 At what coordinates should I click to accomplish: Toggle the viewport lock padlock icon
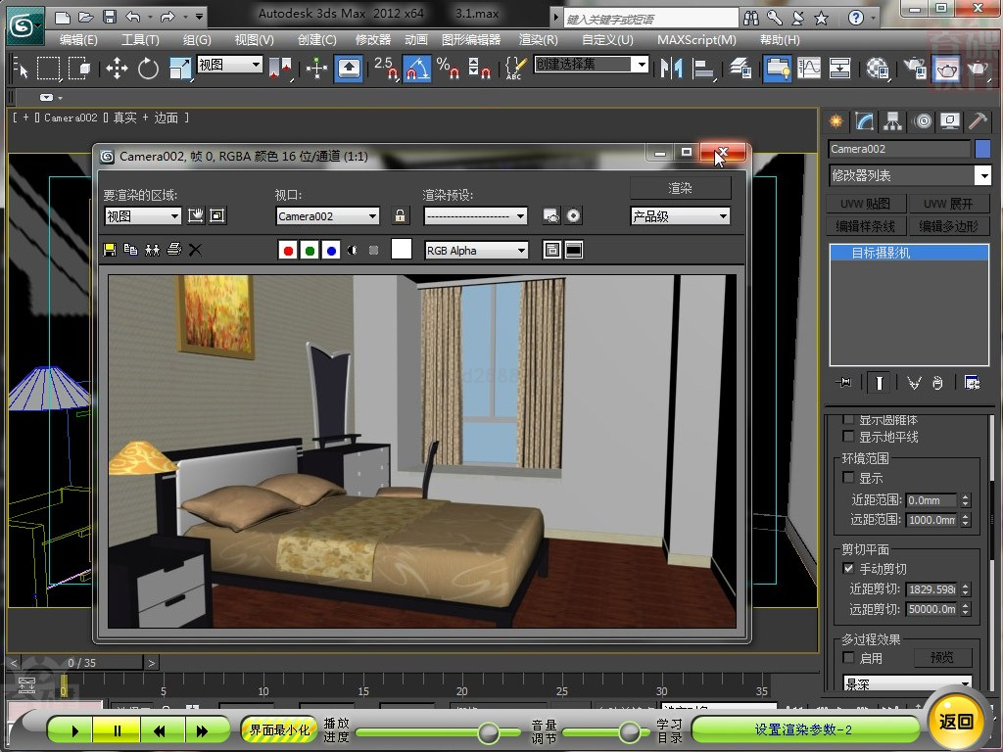point(400,216)
